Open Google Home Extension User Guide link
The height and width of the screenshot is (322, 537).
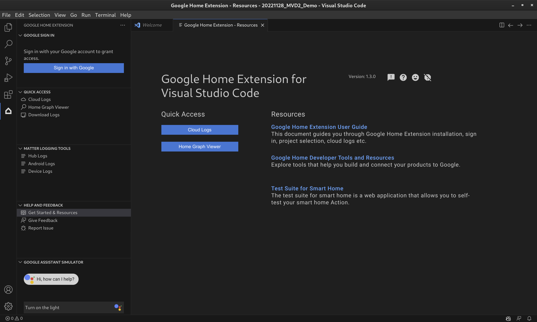tap(319, 127)
